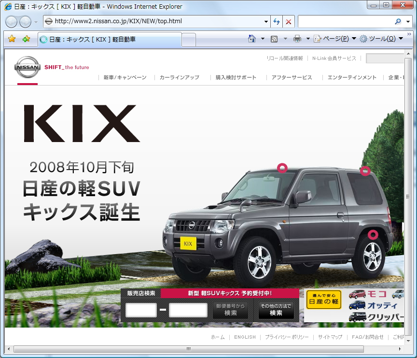Open the カーラインアップ navigation item
The image size is (417, 358).
click(179, 77)
